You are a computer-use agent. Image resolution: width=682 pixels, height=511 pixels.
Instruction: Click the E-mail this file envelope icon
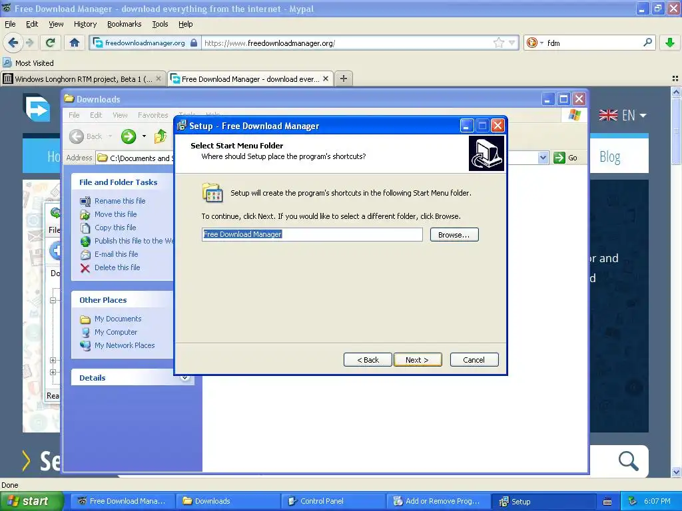[x=85, y=255]
